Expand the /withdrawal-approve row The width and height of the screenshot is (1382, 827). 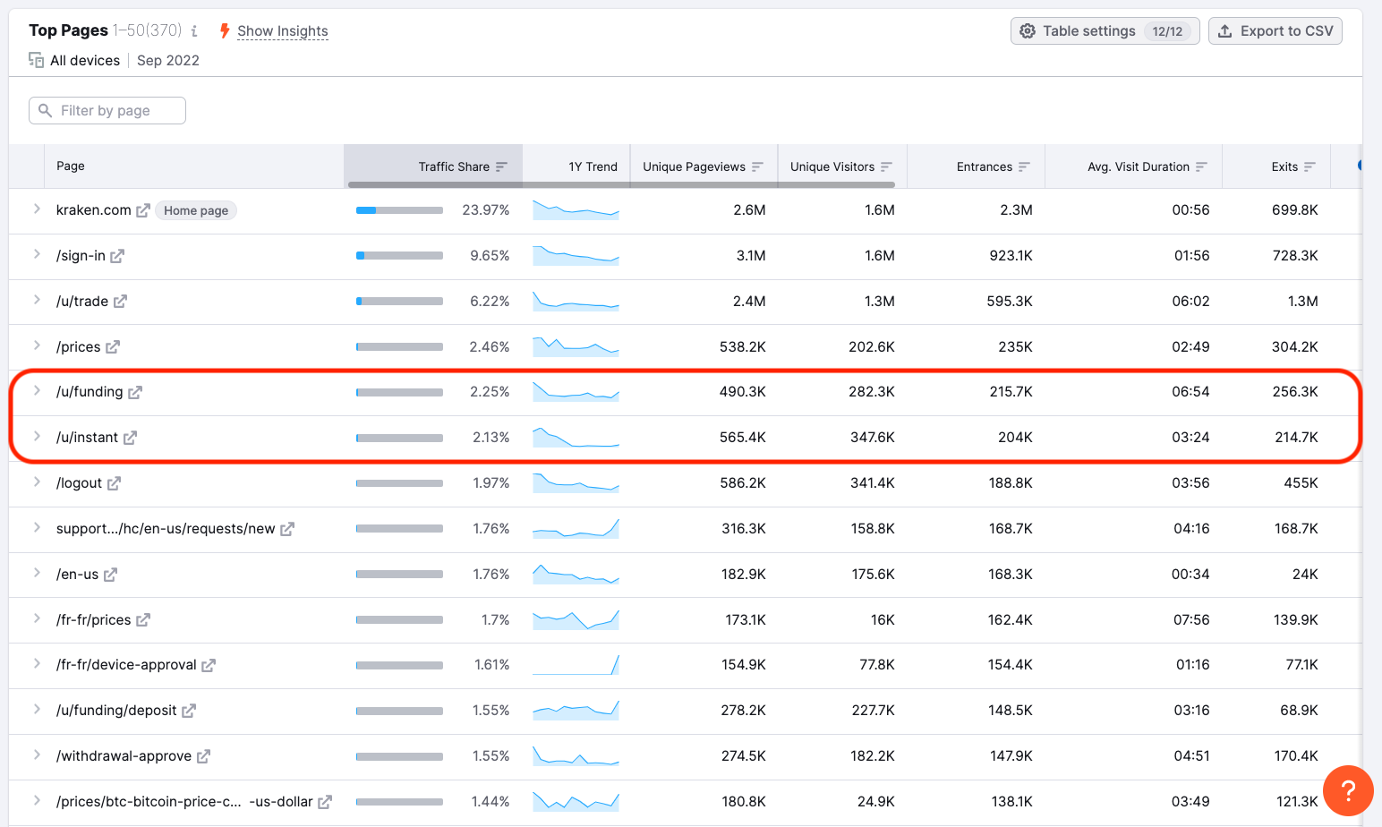coord(37,755)
